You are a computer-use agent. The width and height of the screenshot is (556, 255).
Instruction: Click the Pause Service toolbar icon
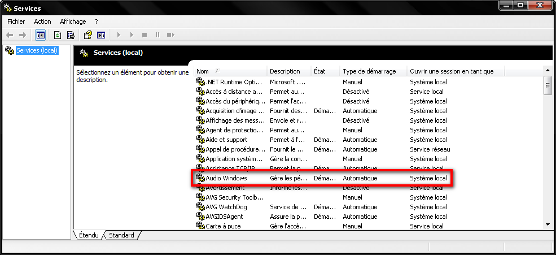click(157, 35)
